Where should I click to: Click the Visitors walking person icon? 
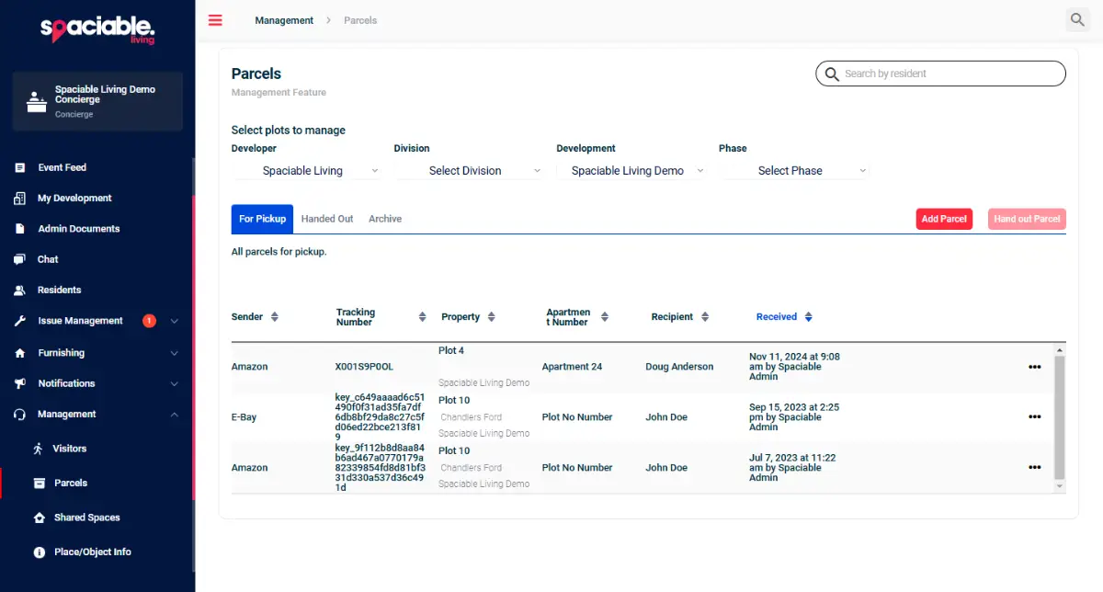coord(38,449)
